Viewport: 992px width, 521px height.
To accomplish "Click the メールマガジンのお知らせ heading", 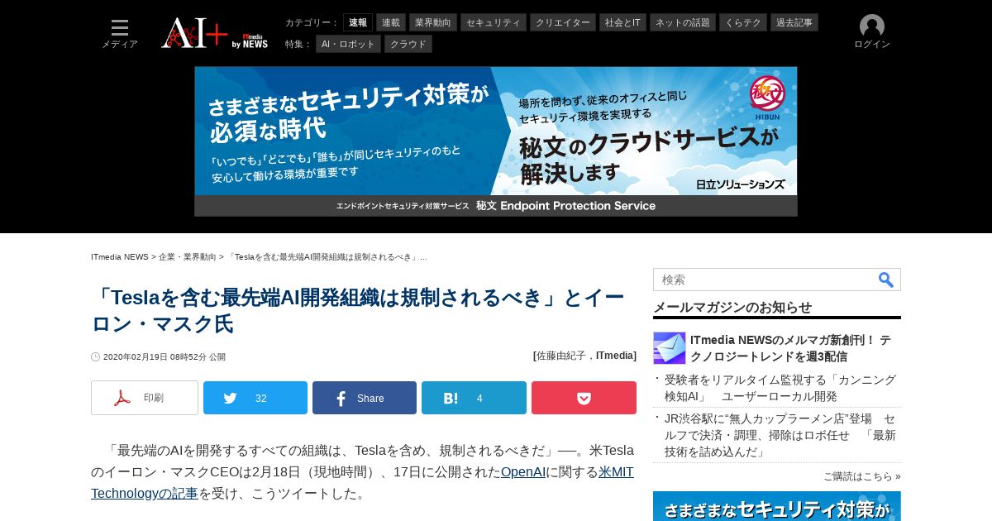I will 732,307.
